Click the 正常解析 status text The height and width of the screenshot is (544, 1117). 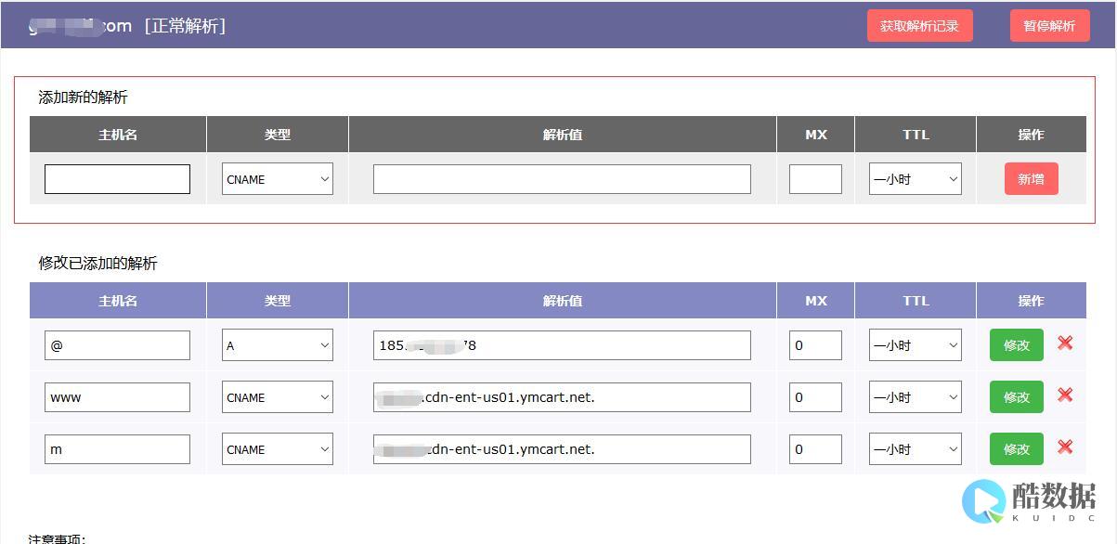[x=186, y=26]
